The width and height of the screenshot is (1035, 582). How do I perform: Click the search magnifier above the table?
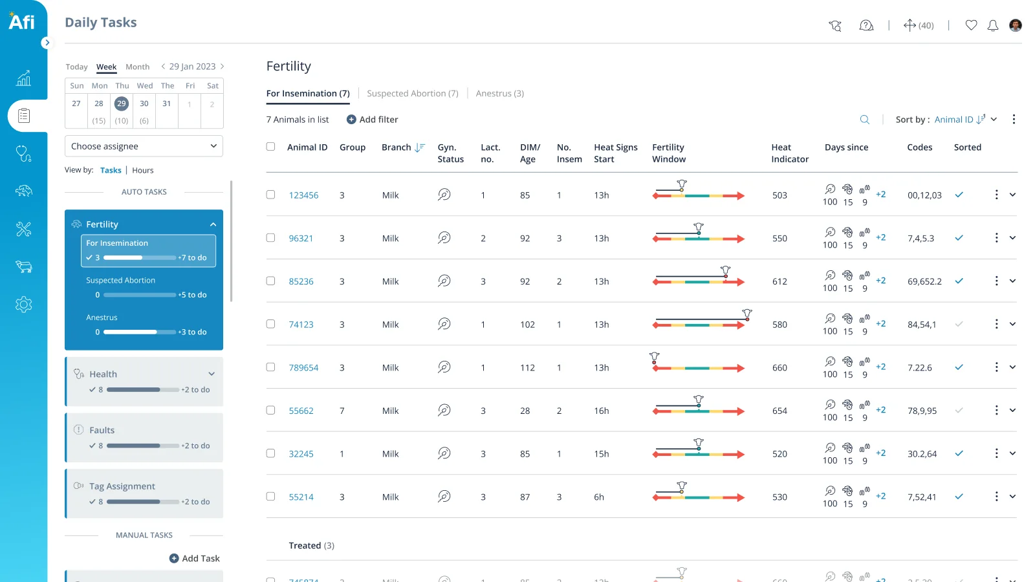(x=864, y=120)
